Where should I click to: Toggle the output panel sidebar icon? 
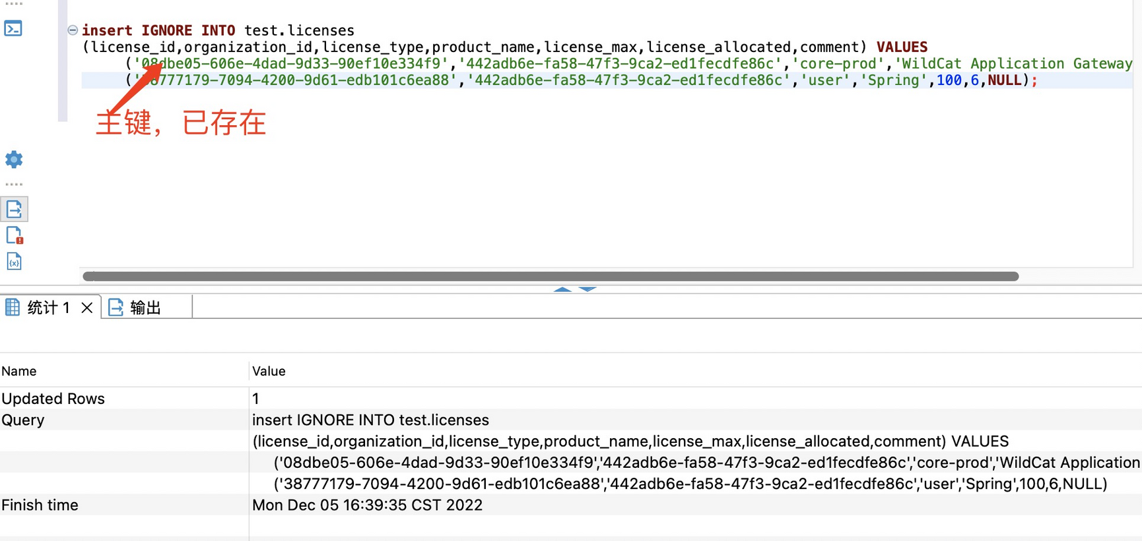[x=14, y=210]
